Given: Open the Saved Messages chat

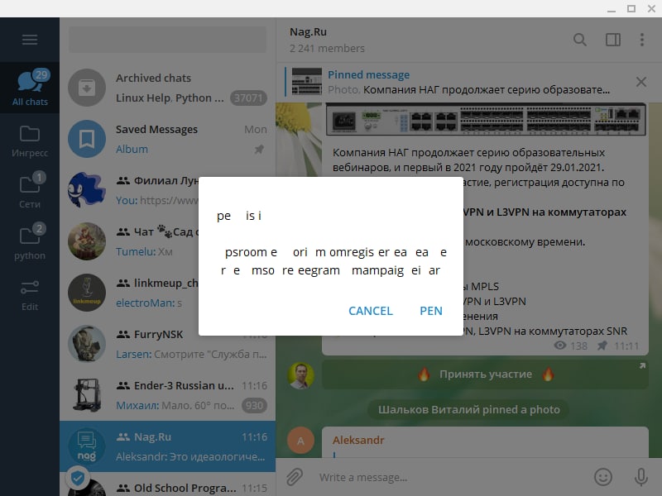Looking at the screenshot, I should click(168, 139).
